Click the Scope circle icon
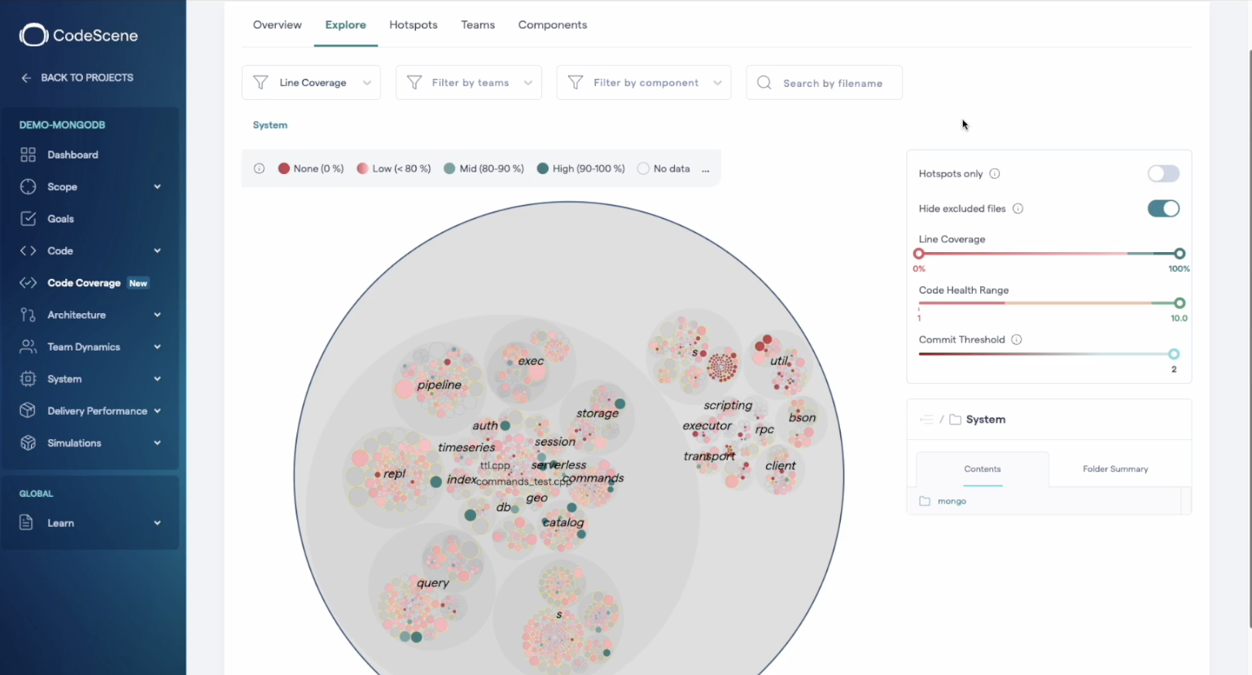1252x675 pixels. (28, 186)
